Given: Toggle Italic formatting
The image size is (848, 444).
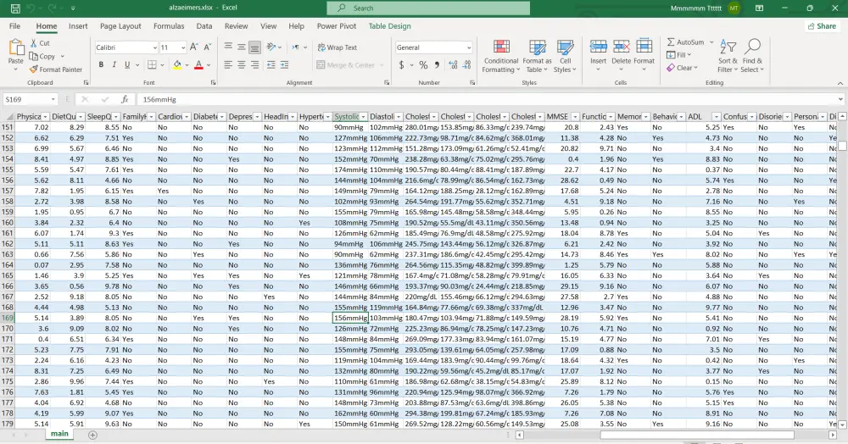Looking at the screenshot, I should tap(114, 64).
